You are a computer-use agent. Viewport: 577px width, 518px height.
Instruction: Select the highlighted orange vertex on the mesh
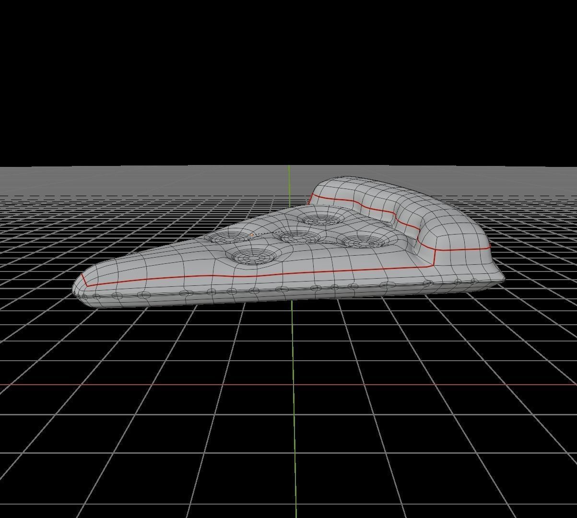(252, 235)
